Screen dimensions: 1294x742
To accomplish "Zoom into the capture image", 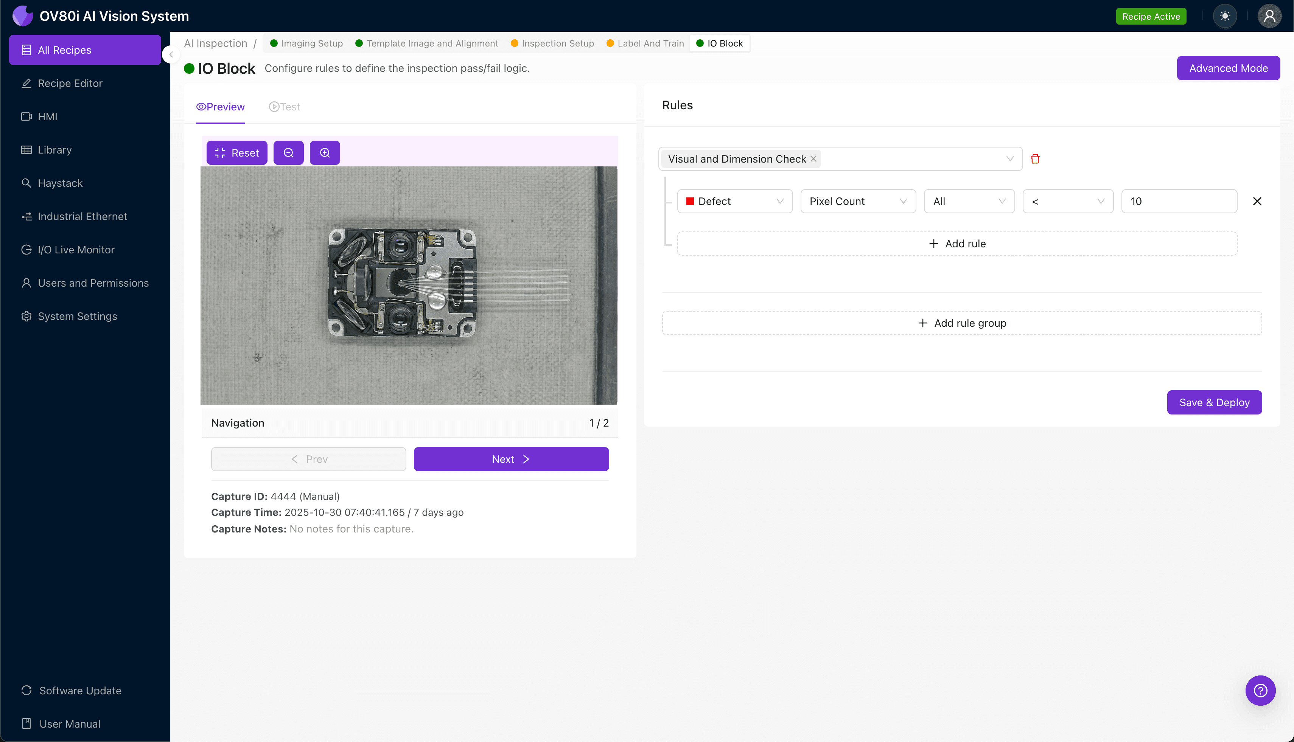I will pos(325,152).
